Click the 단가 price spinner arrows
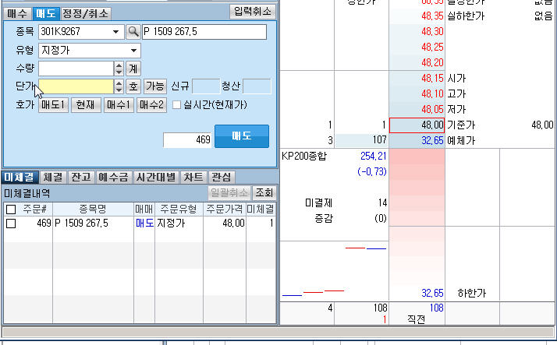The height and width of the screenshot is (345, 557). pyautogui.click(x=119, y=86)
